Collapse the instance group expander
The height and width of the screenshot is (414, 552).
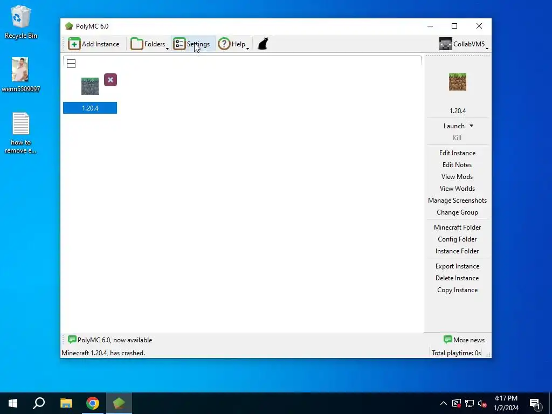71,64
